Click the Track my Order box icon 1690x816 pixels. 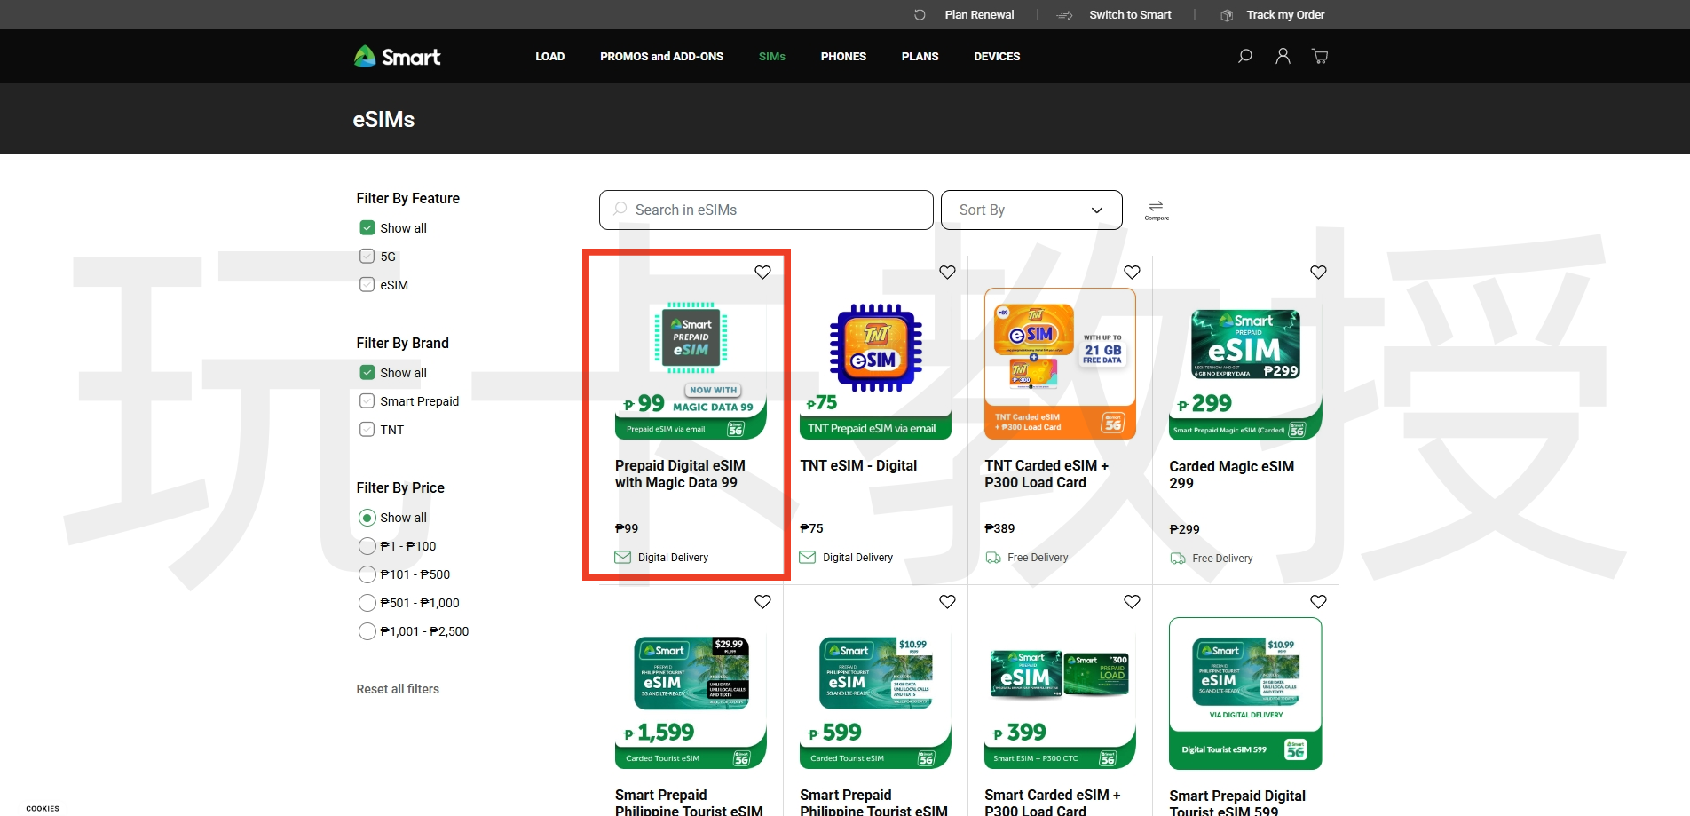click(x=1227, y=15)
